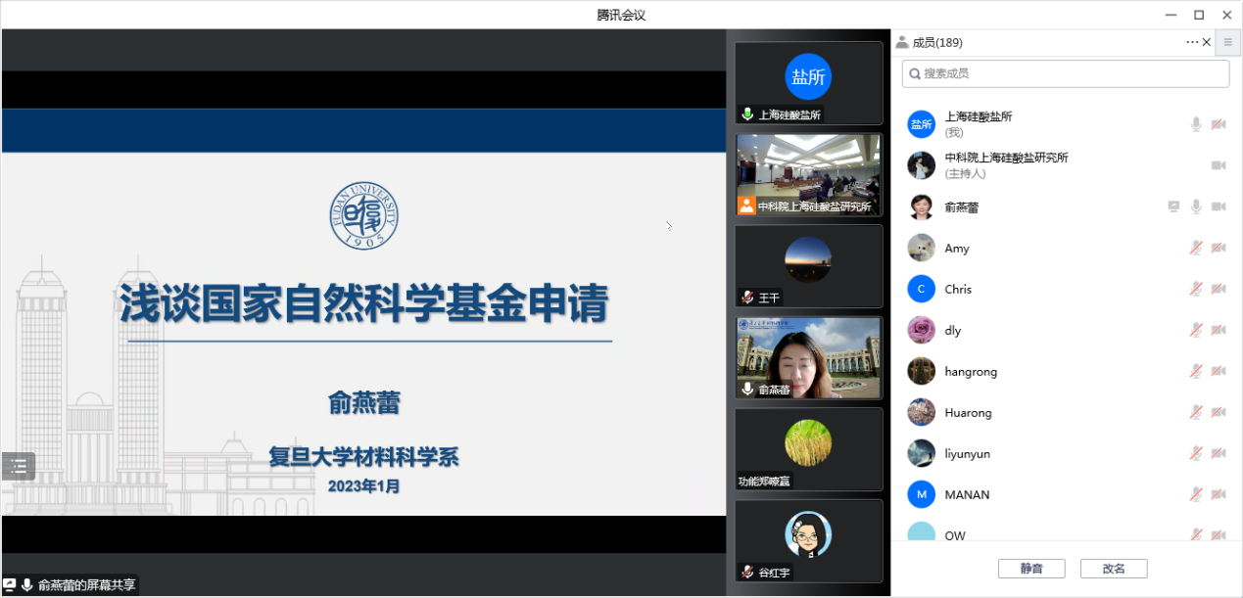The width and height of the screenshot is (1243, 598).
Task: Click the members person icon beside 成员(189)
Action: coord(902,42)
